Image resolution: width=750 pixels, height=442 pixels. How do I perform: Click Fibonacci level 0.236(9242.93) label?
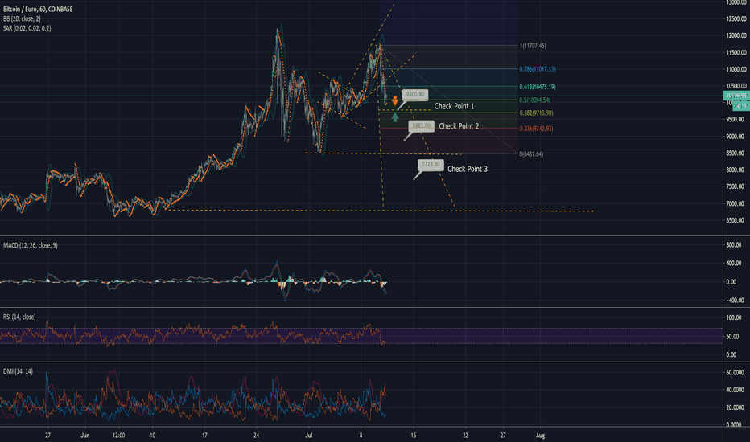536,129
